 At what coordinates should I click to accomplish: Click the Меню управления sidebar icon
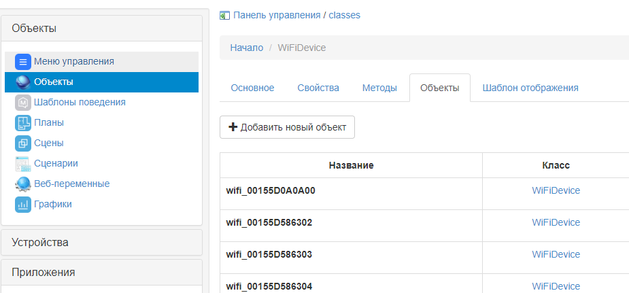(23, 62)
